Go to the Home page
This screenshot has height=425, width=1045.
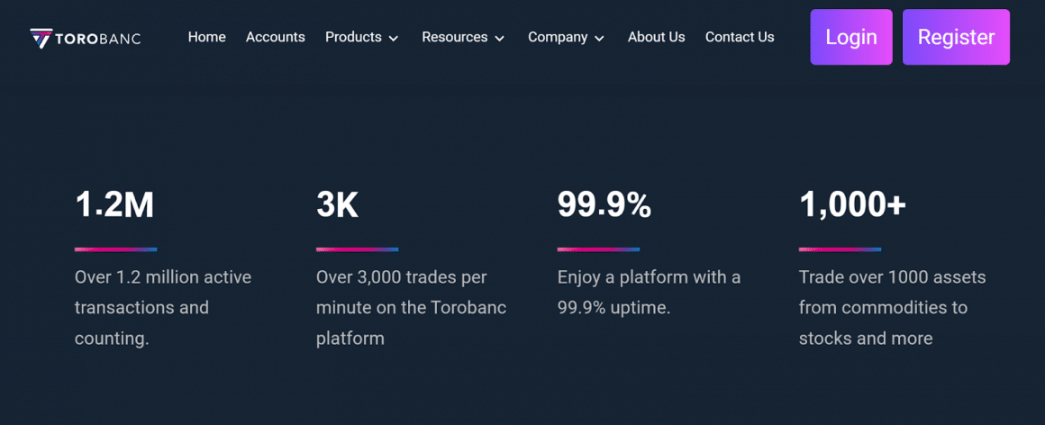pyautogui.click(x=206, y=37)
